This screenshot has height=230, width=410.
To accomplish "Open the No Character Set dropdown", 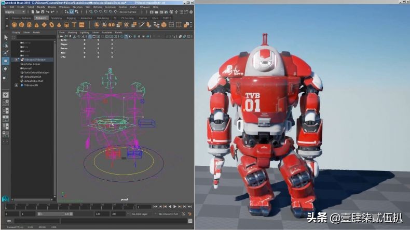I will pyautogui.click(x=168, y=213).
